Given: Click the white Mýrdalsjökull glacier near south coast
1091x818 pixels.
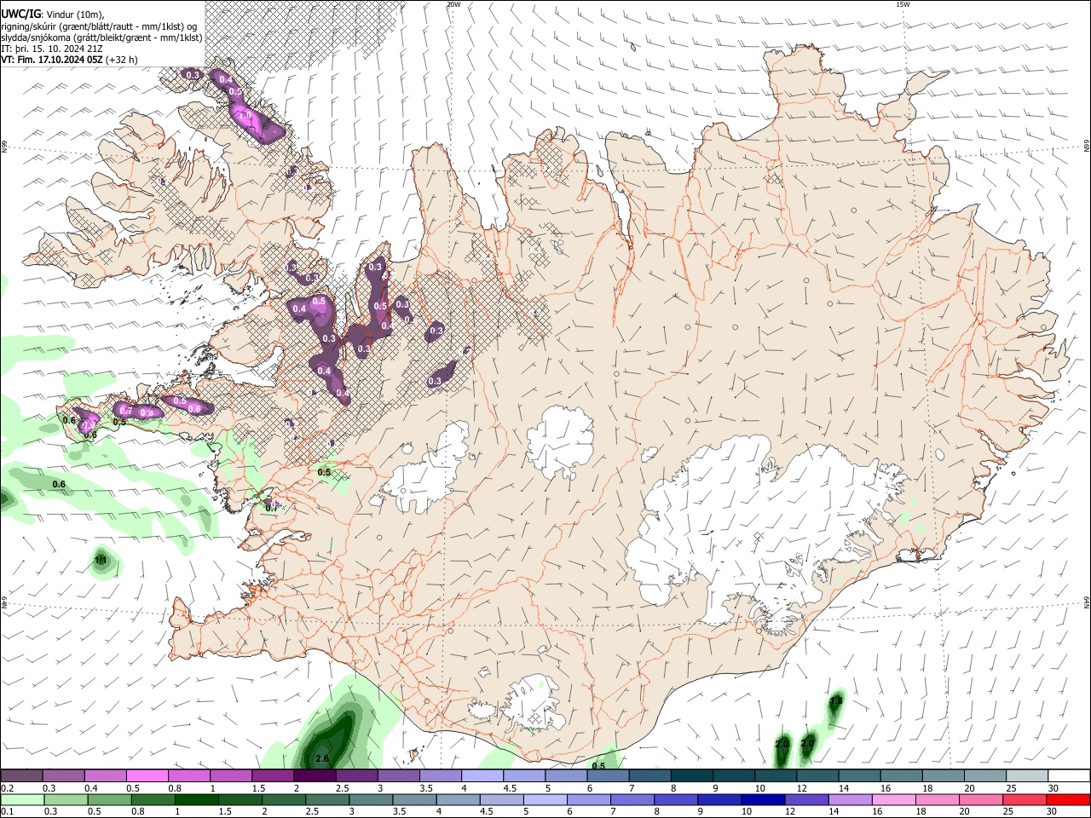Looking at the screenshot, I should pyautogui.click(x=533, y=703).
